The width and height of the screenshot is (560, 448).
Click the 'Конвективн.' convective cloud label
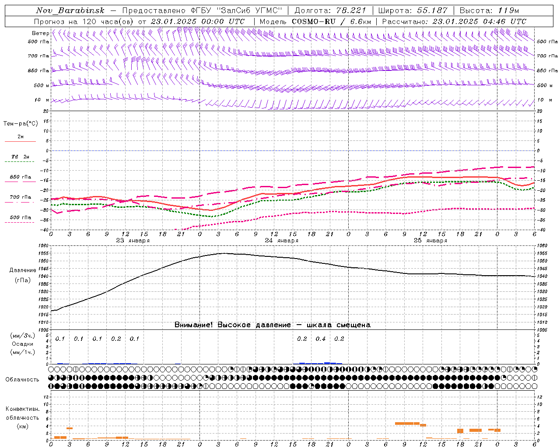click(22, 409)
